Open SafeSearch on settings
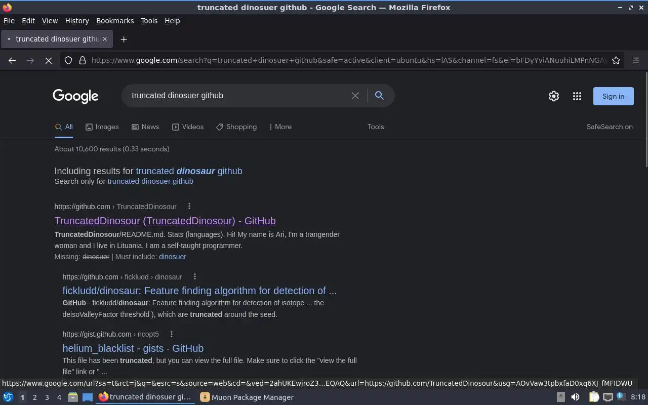The width and height of the screenshot is (648, 405). coord(610,127)
